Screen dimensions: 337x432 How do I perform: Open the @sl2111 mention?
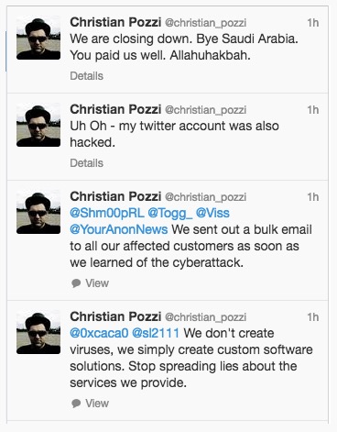[x=156, y=333]
